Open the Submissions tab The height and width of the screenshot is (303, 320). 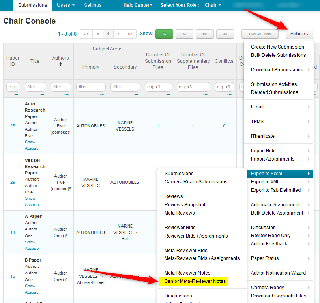[32, 5]
